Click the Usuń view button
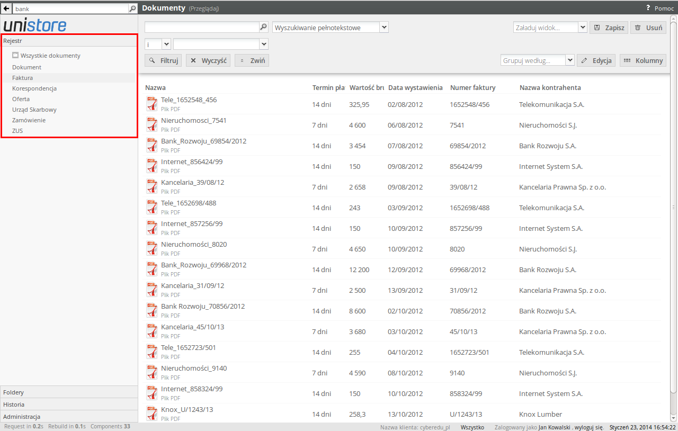Image resolution: width=678 pixels, height=431 pixels. pos(648,28)
